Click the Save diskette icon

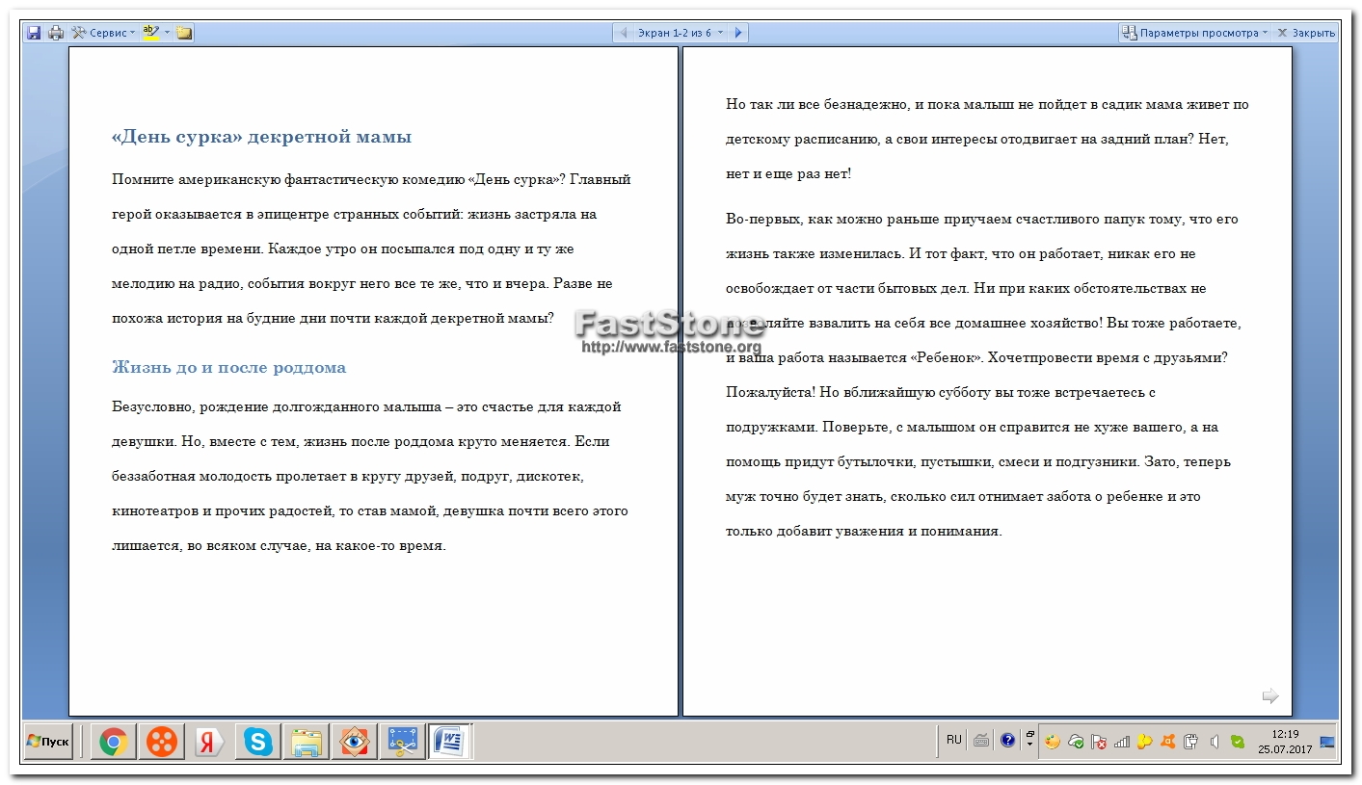[34, 33]
